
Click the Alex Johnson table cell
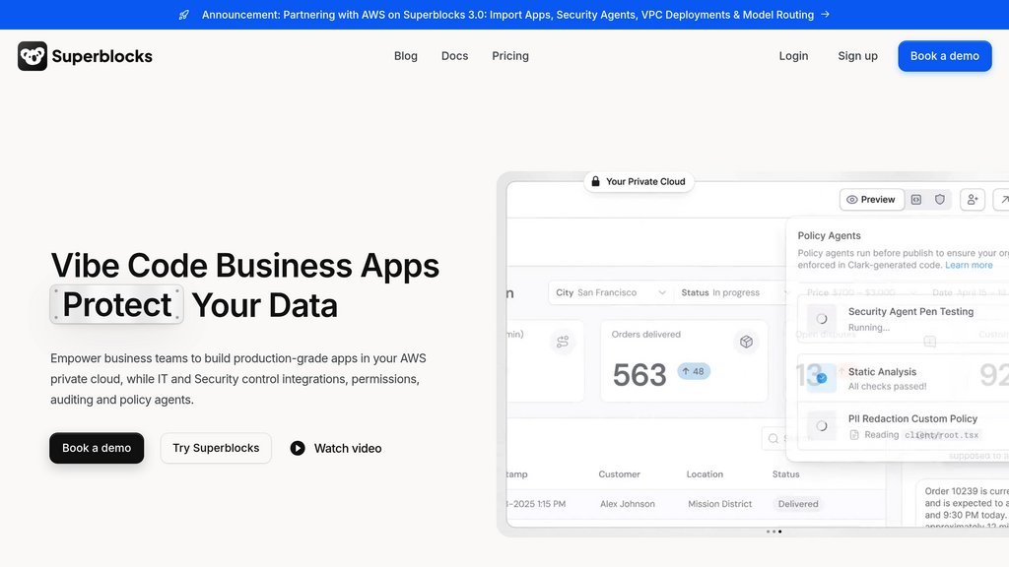coord(628,504)
